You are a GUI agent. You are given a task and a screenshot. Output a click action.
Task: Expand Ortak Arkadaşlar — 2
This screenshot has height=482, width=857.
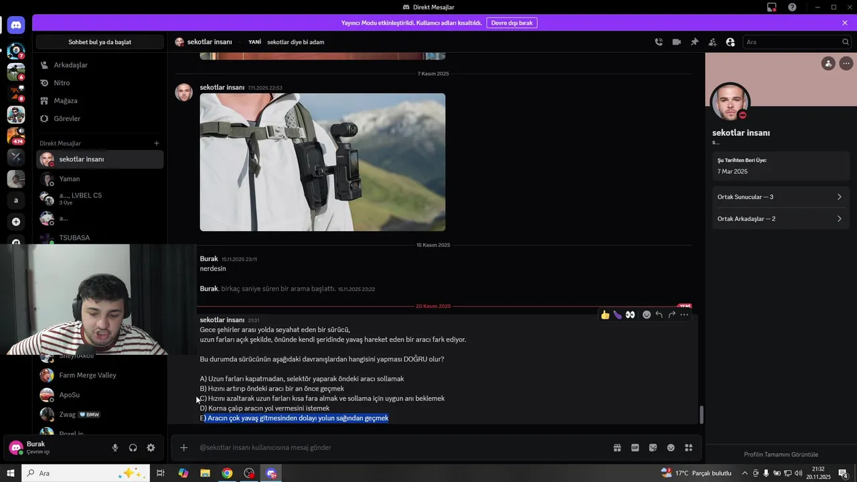pos(781,219)
